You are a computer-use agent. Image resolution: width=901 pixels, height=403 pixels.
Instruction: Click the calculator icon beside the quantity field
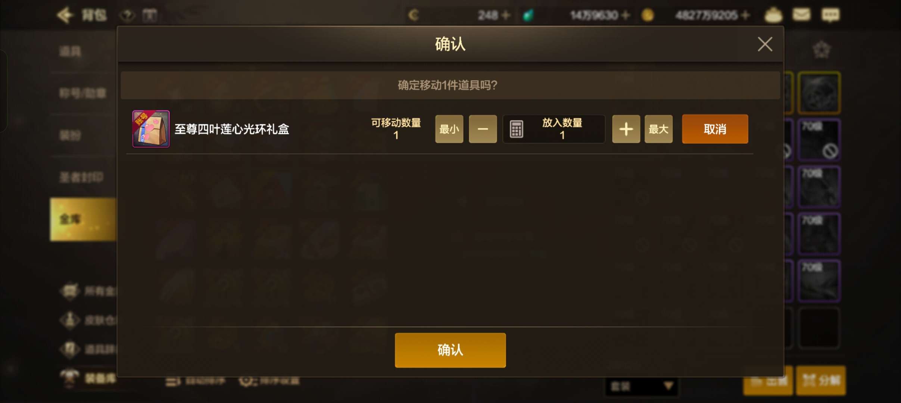click(516, 129)
